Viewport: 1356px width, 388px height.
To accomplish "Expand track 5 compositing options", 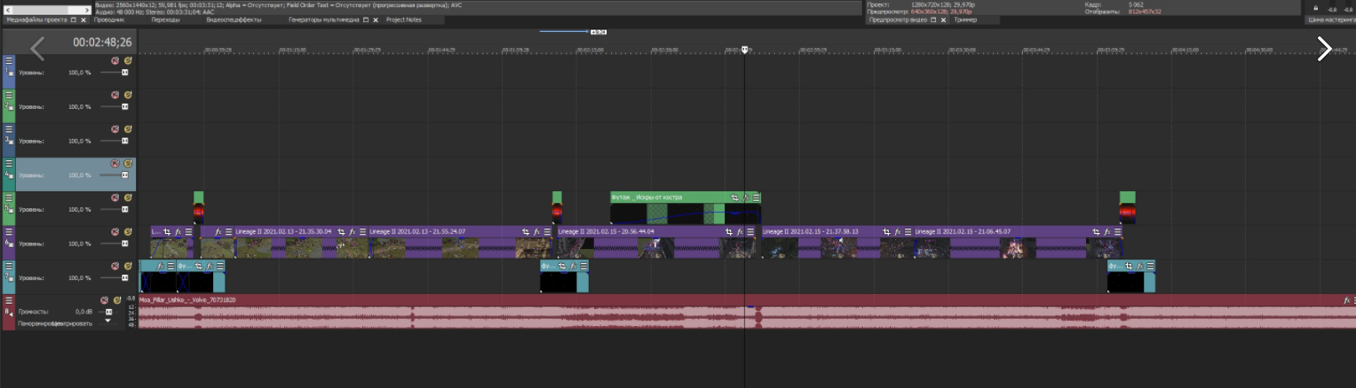I will point(9,209).
